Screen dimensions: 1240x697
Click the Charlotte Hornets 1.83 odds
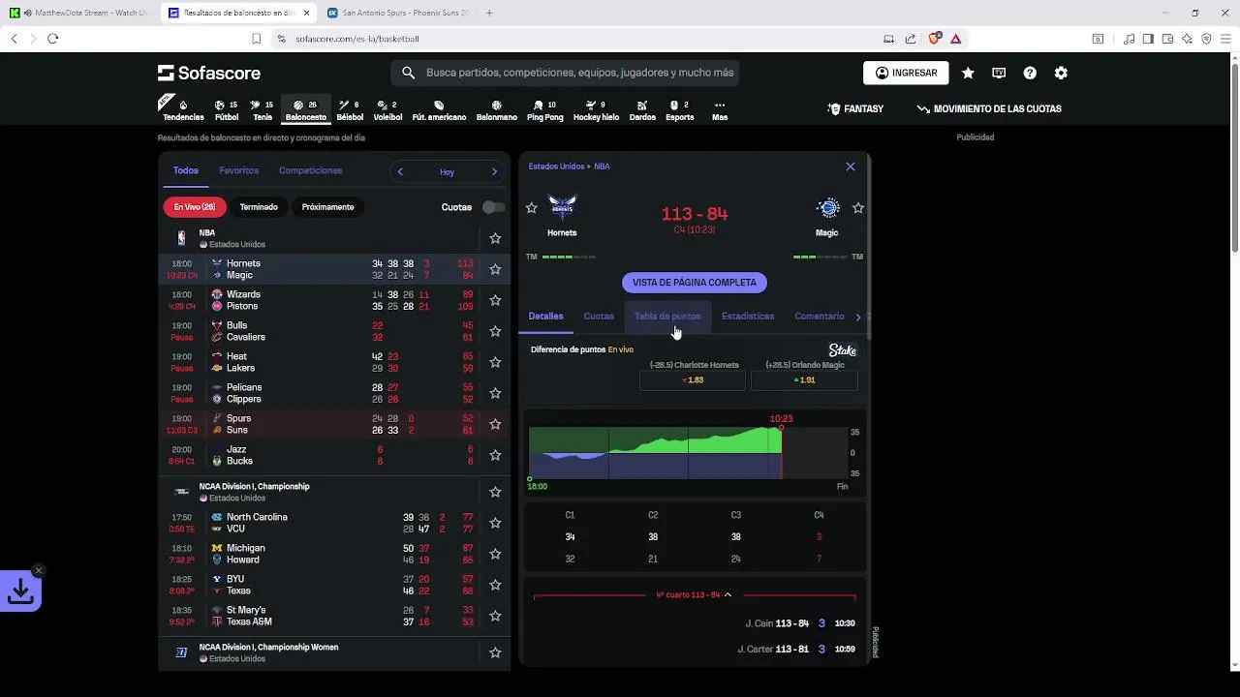tap(693, 380)
